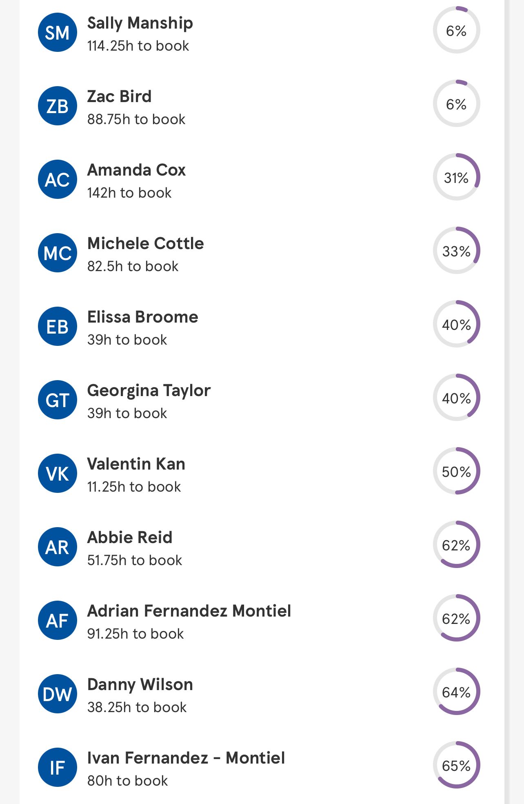This screenshot has height=804, width=524.
Task: Select the 31% progress ring for Amanda Cox
Action: click(x=456, y=177)
